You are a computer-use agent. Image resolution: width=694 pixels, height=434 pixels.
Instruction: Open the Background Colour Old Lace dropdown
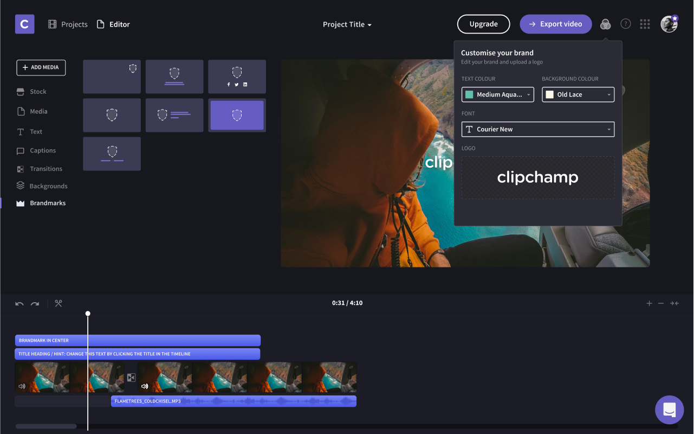(x=578, y=94)
